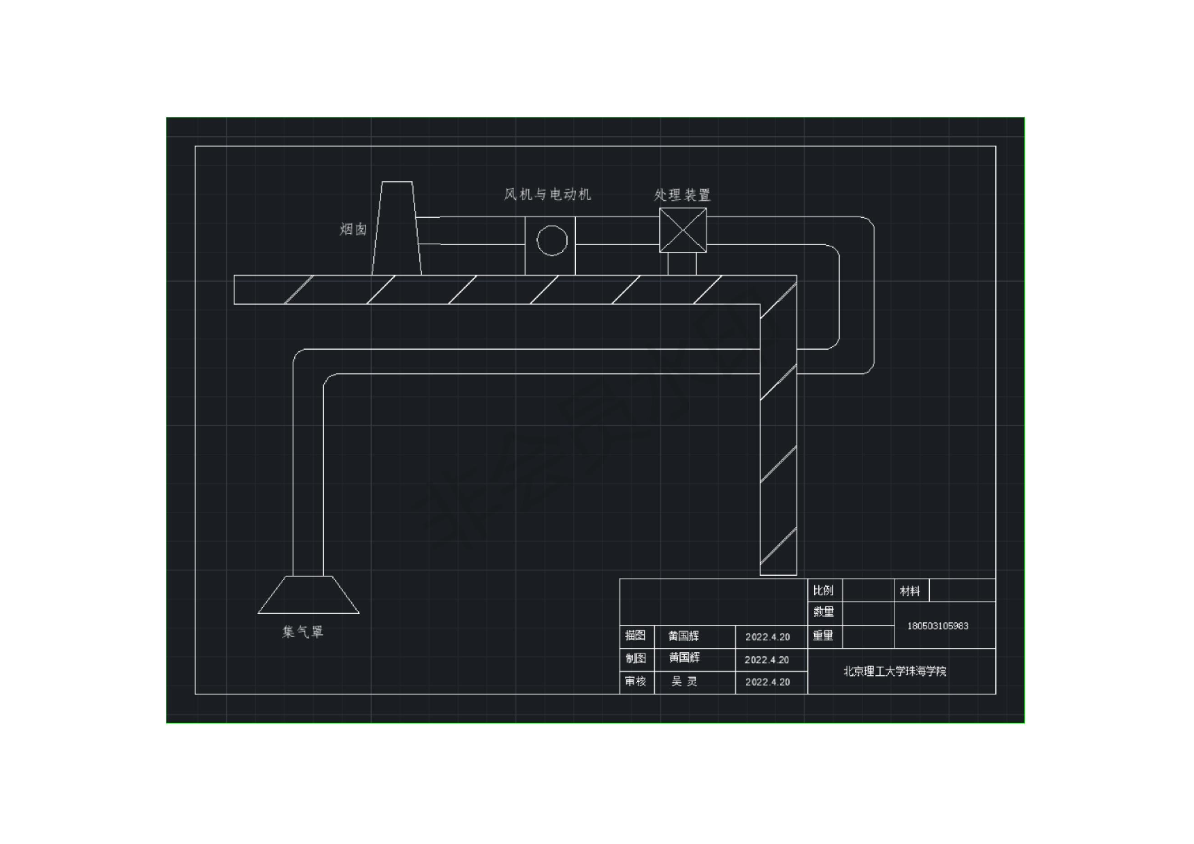Click the 2022.4.20 date in 描图 row

[769, 636]
